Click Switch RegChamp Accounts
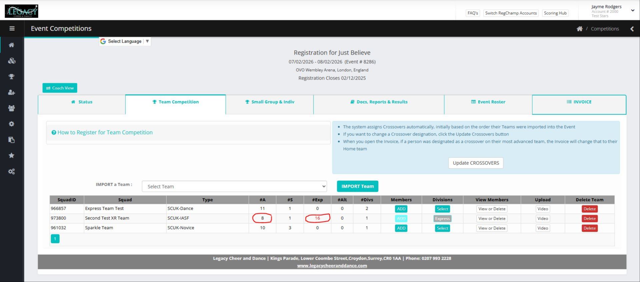 click(x=511, y=13)
